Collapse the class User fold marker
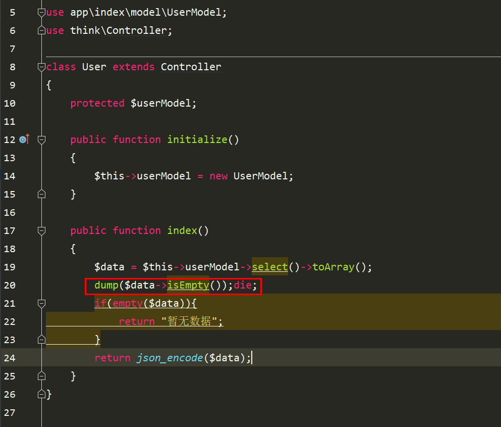 click(x=41, y=67)
